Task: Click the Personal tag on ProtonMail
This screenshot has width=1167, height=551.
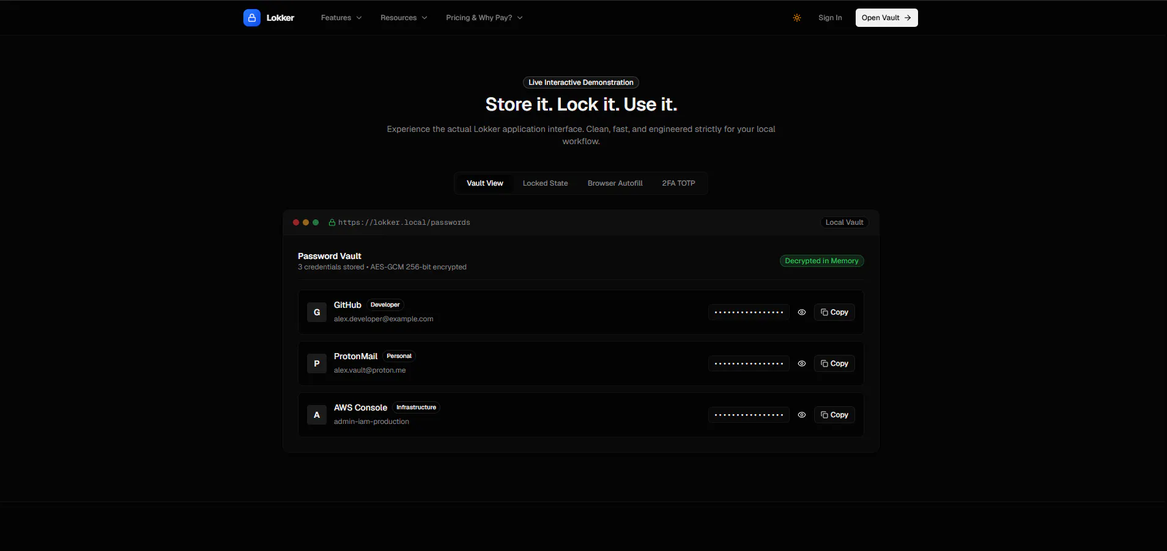Action: coord(399,356)
